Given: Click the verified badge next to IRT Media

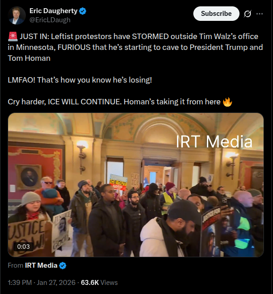Looking at the screenshot, I should click(x=62, y=266).
